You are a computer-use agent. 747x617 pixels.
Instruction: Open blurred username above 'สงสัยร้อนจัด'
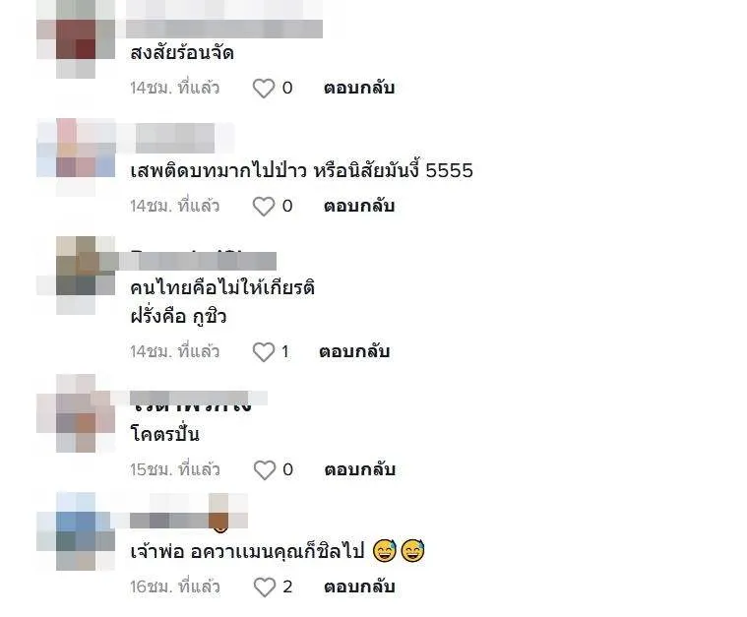click(x=224, y=19)
